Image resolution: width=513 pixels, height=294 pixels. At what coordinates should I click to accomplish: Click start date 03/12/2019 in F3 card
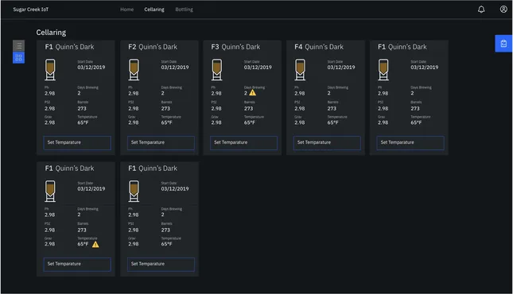click(x=258, y=67)
